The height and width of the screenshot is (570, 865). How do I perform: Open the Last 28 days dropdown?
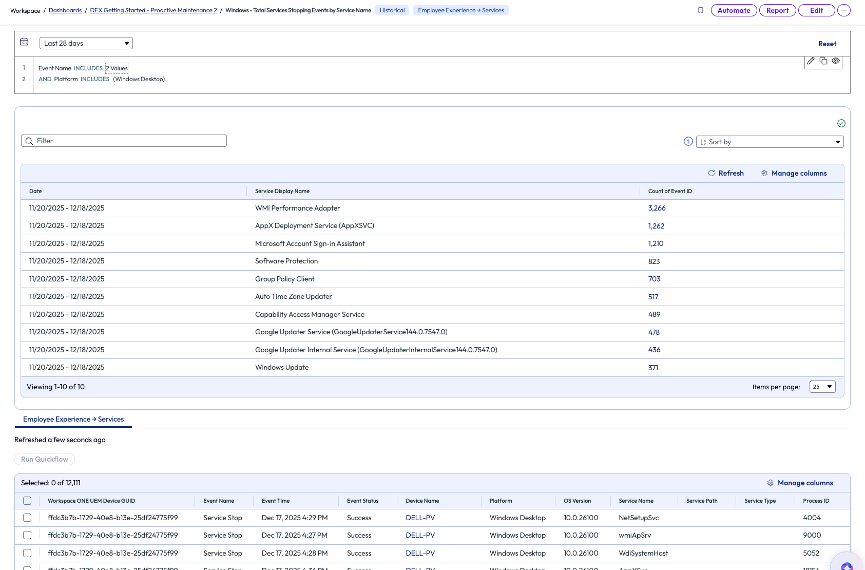coord(86,43)
